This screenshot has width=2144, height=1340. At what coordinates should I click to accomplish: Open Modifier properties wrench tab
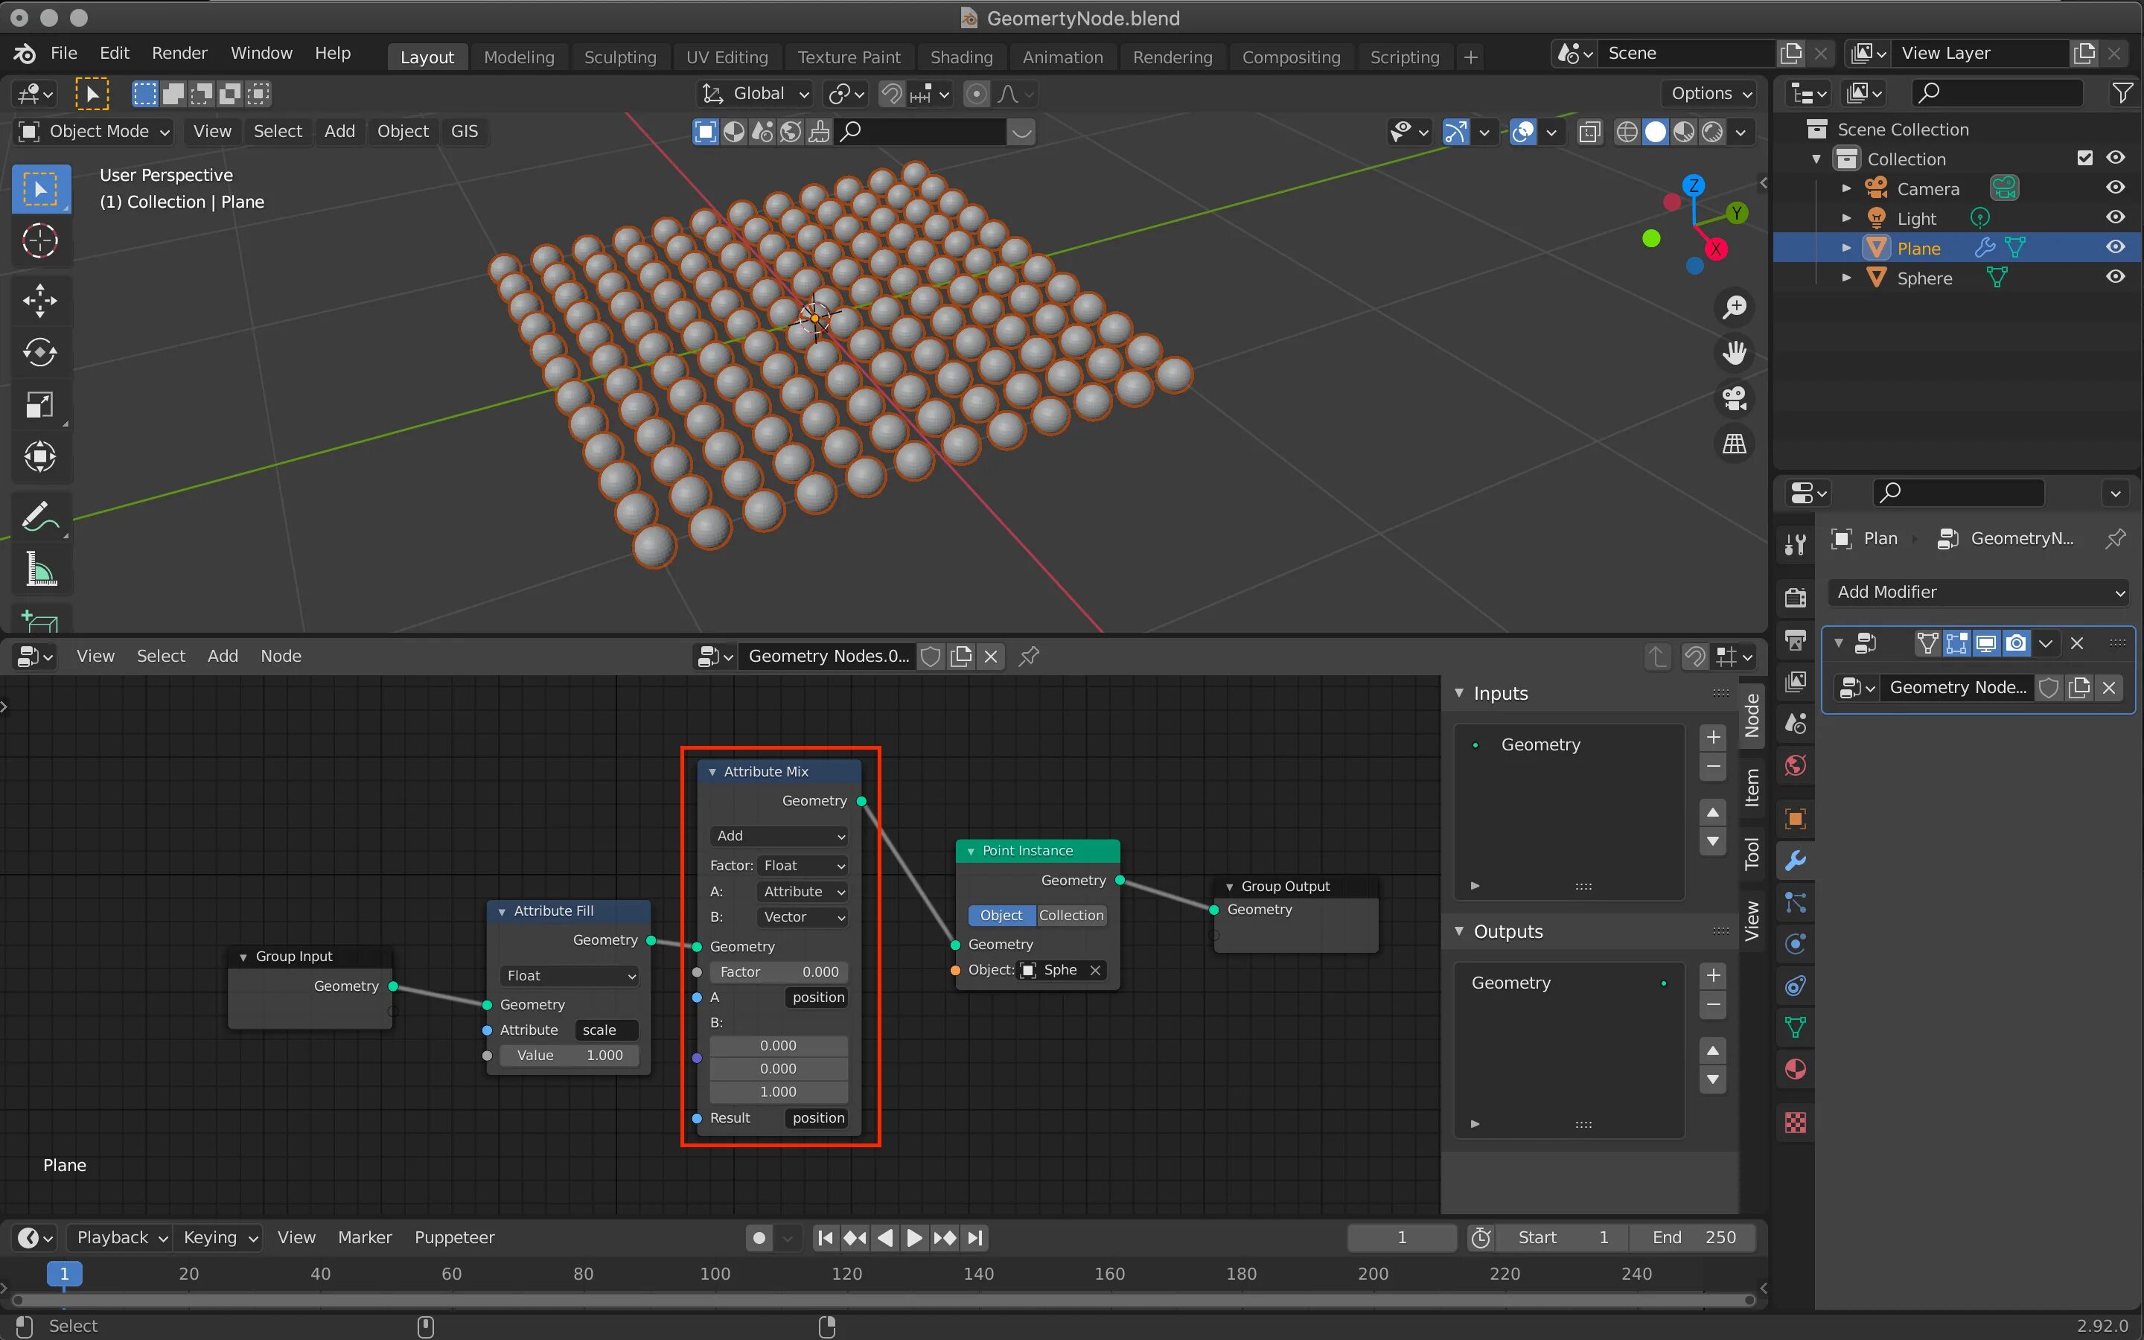click(x=1796, y=860)
